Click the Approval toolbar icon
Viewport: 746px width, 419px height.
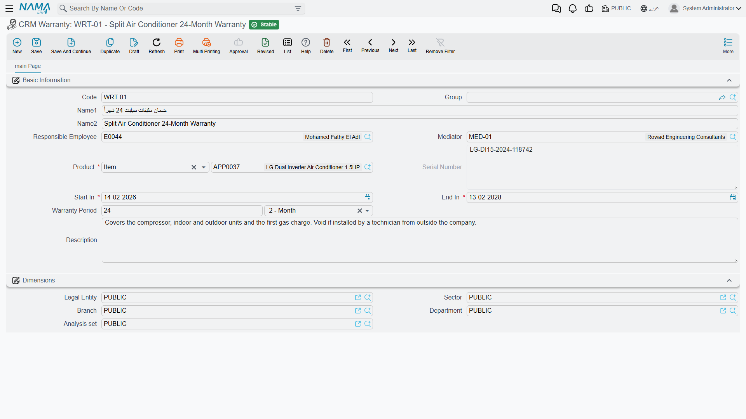pyautogui.click(x=239, y=46)
